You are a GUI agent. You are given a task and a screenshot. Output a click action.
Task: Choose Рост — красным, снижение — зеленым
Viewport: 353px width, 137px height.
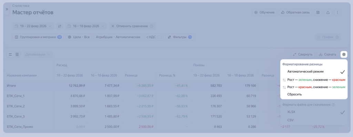(x=314, y=87)
